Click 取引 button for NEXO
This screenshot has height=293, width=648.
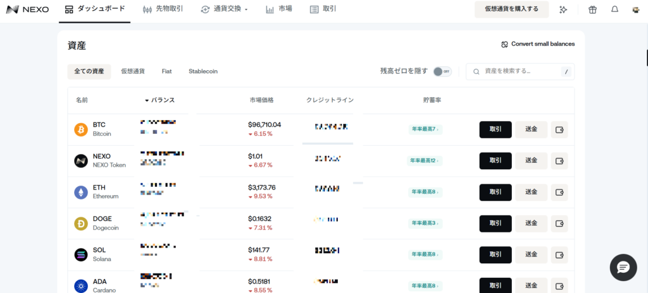pos(495,161)
